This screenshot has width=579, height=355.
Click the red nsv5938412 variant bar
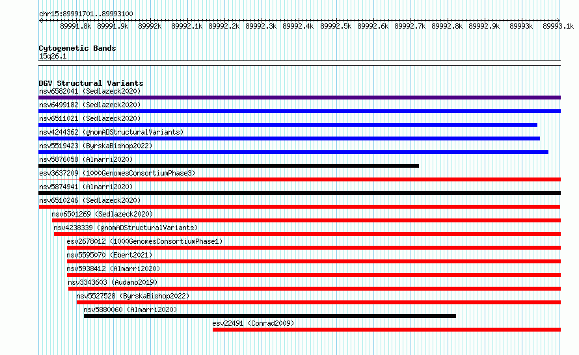tap(314, 275)
